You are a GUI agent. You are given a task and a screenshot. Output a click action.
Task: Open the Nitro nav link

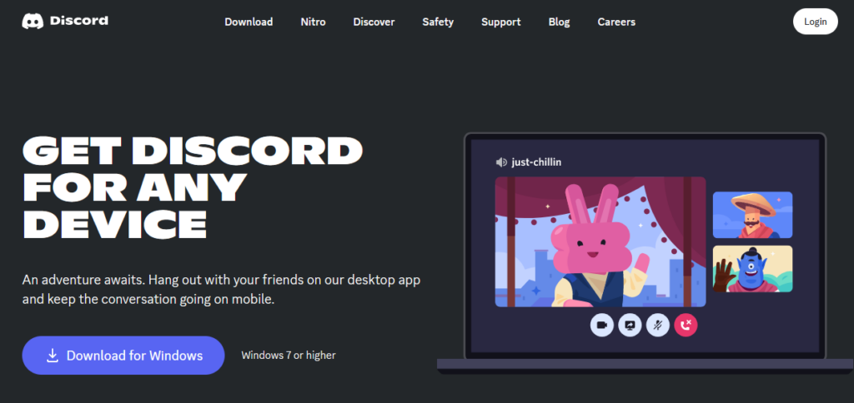pyautogui.click(x=313, y=22)
